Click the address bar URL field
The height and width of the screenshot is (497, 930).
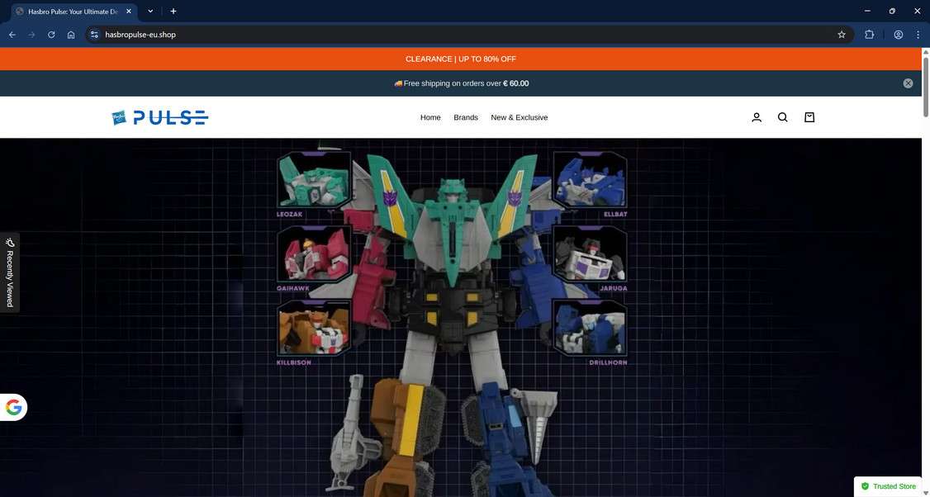468,35
